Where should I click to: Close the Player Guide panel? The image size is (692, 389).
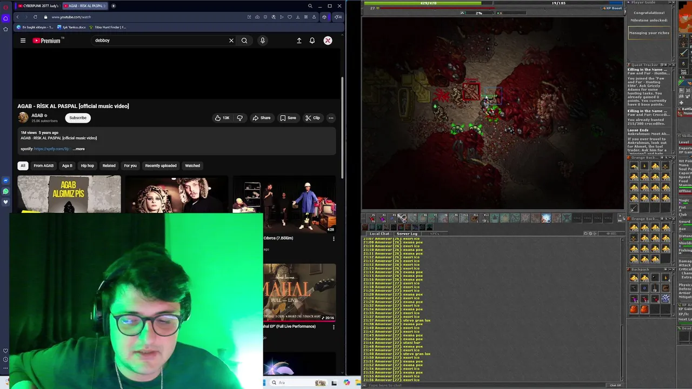[x=673, y=3]
